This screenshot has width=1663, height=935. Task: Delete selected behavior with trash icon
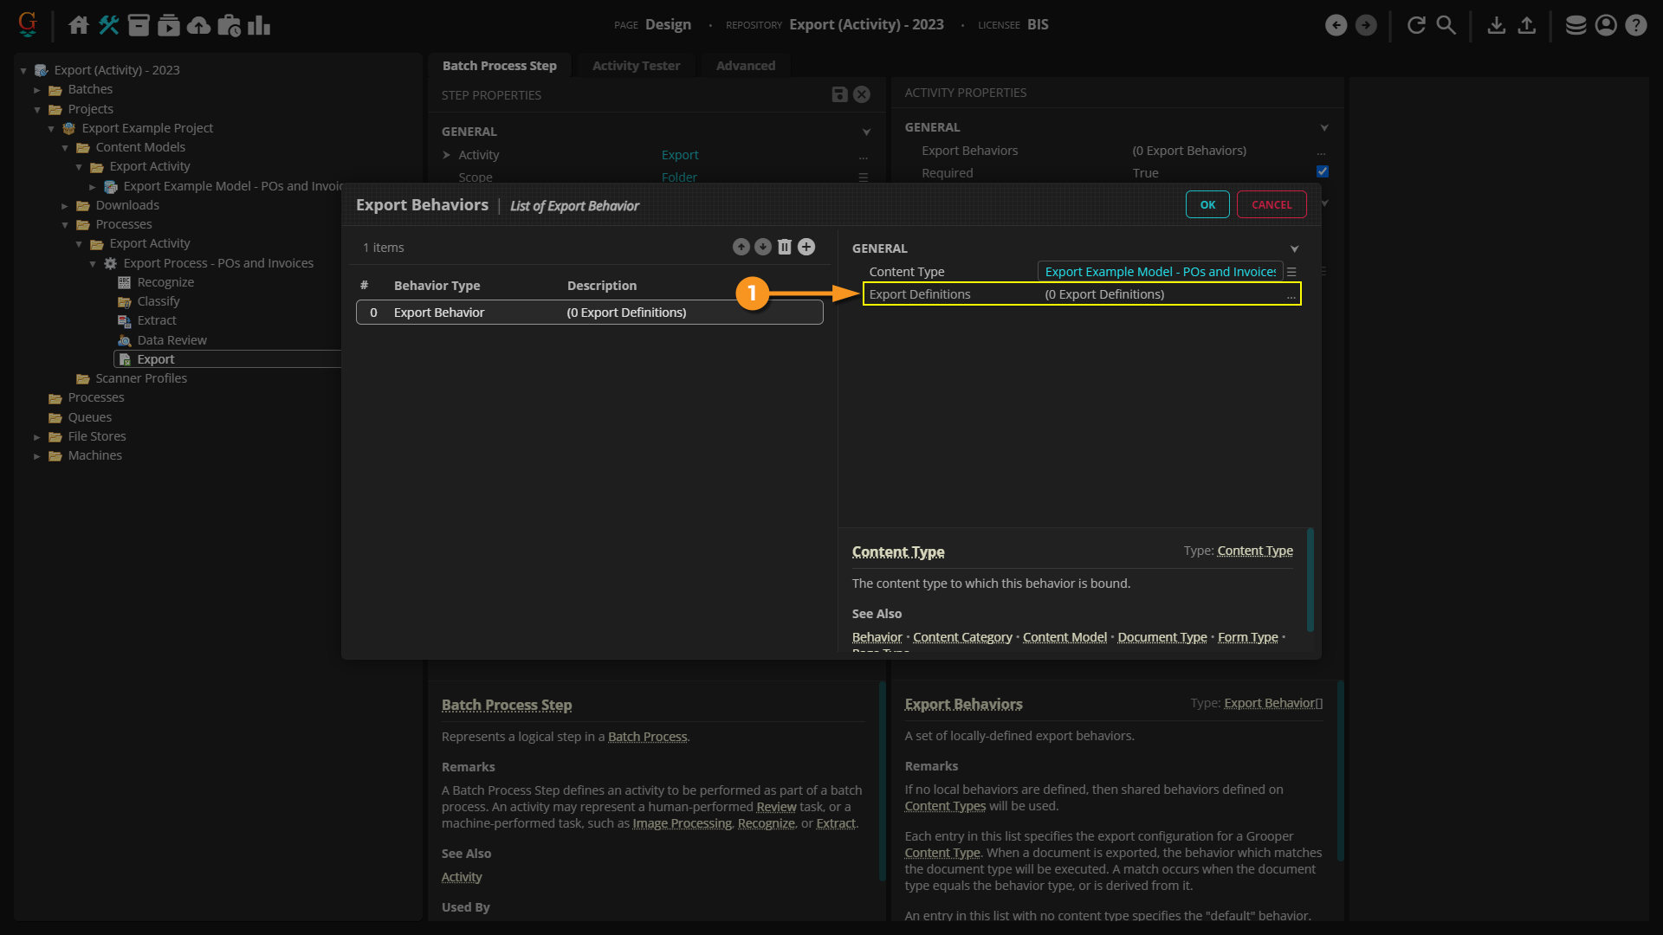(785, 248)
